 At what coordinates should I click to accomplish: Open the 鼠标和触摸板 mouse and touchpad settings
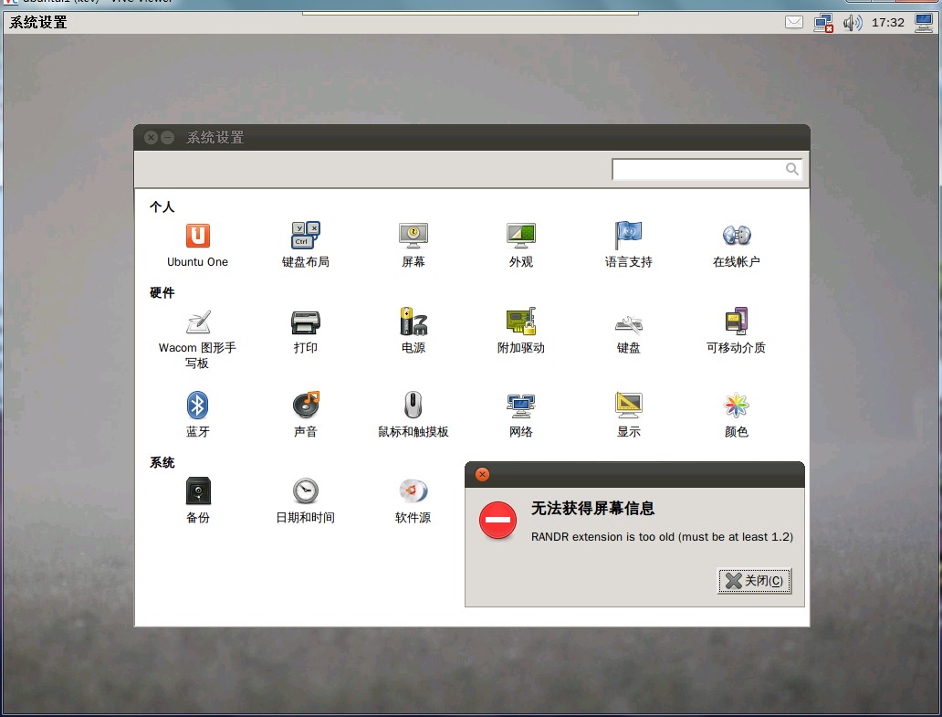pyautogui.click(x=413, y=415)
